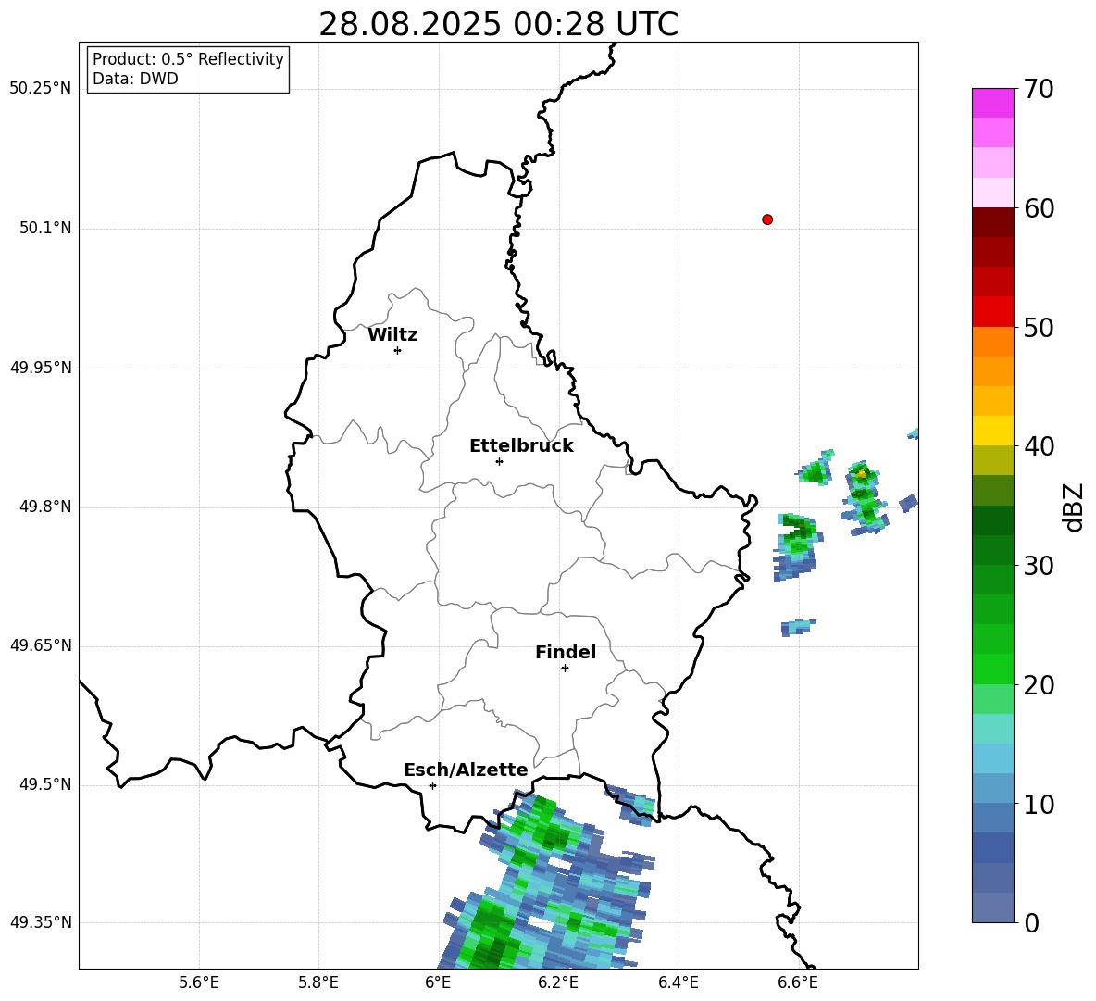Click the Wiltz label on the map
This screenshot has height=1001, width=1096.
click(392, 335)
